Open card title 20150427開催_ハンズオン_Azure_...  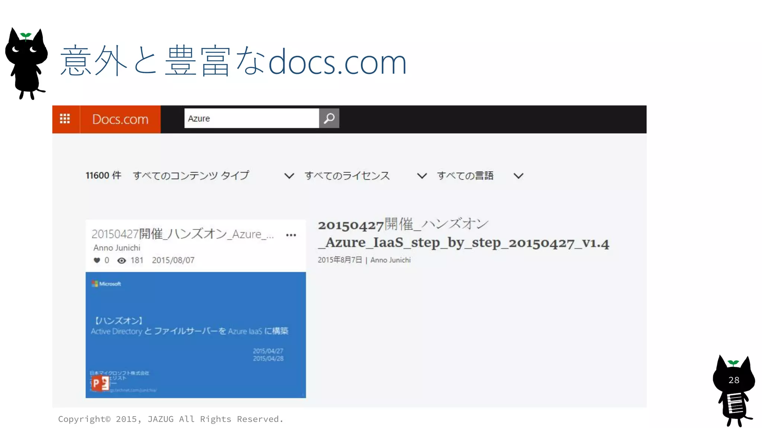tap(183, 234)
